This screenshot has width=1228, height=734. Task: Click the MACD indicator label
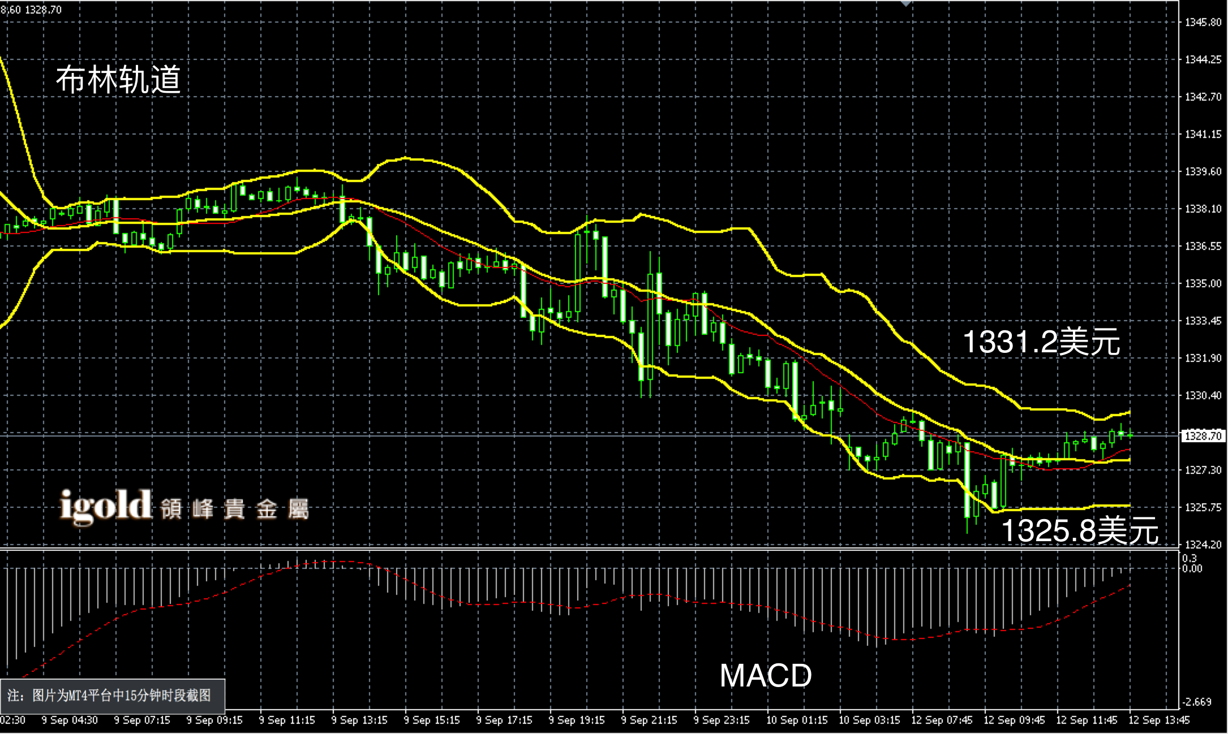[x=765, y=675]
